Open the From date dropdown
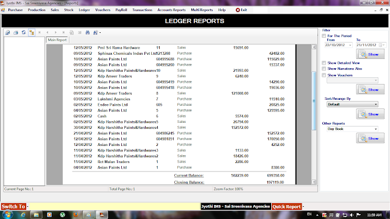This screenshot has width=390, height=219. [x=350, y=45]
